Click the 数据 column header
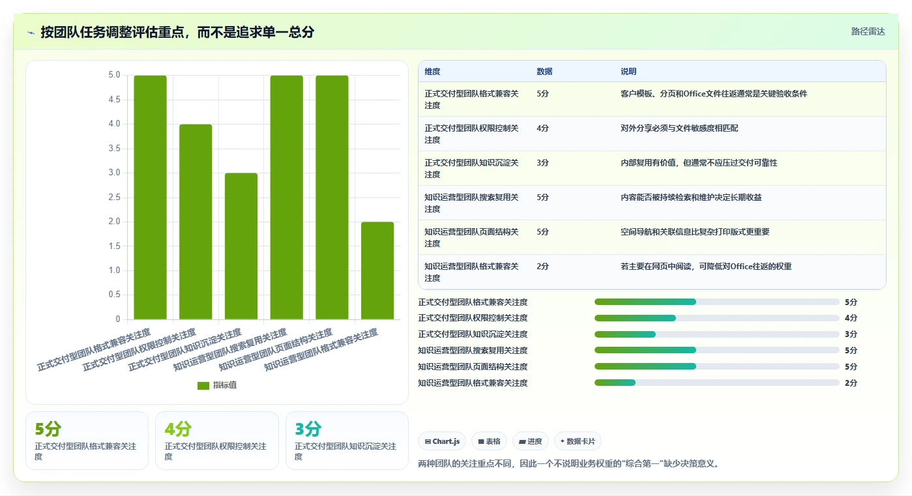912x496 pixels. tap(544, 72)
